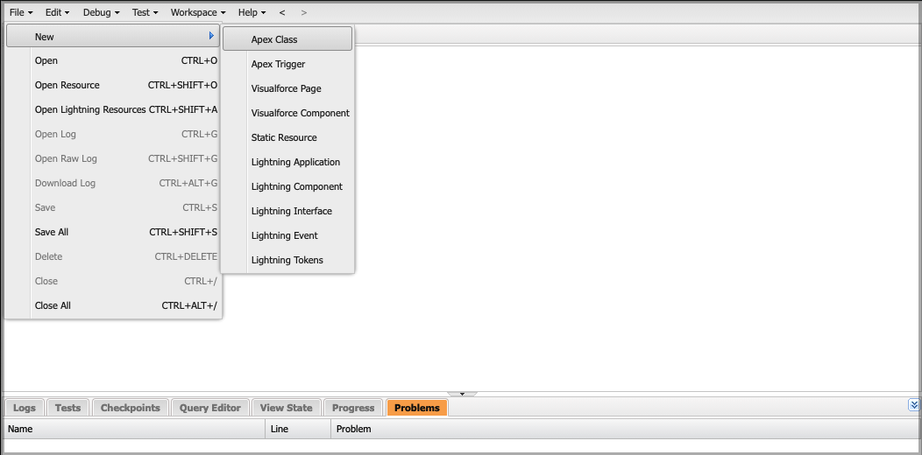
Task: Open the Help menu
Action: coord(252,12)
